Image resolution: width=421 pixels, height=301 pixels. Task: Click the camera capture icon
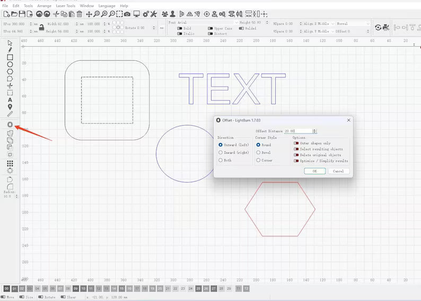(127, 14)
